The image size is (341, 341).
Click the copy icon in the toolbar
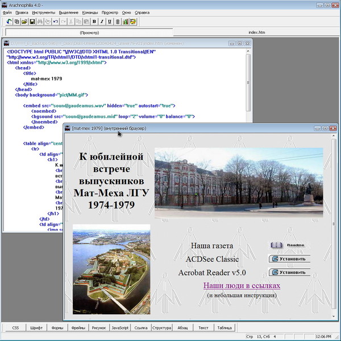78,22
